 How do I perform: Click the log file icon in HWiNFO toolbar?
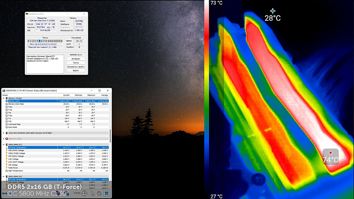pyautogui.click(x=92, y=193)
